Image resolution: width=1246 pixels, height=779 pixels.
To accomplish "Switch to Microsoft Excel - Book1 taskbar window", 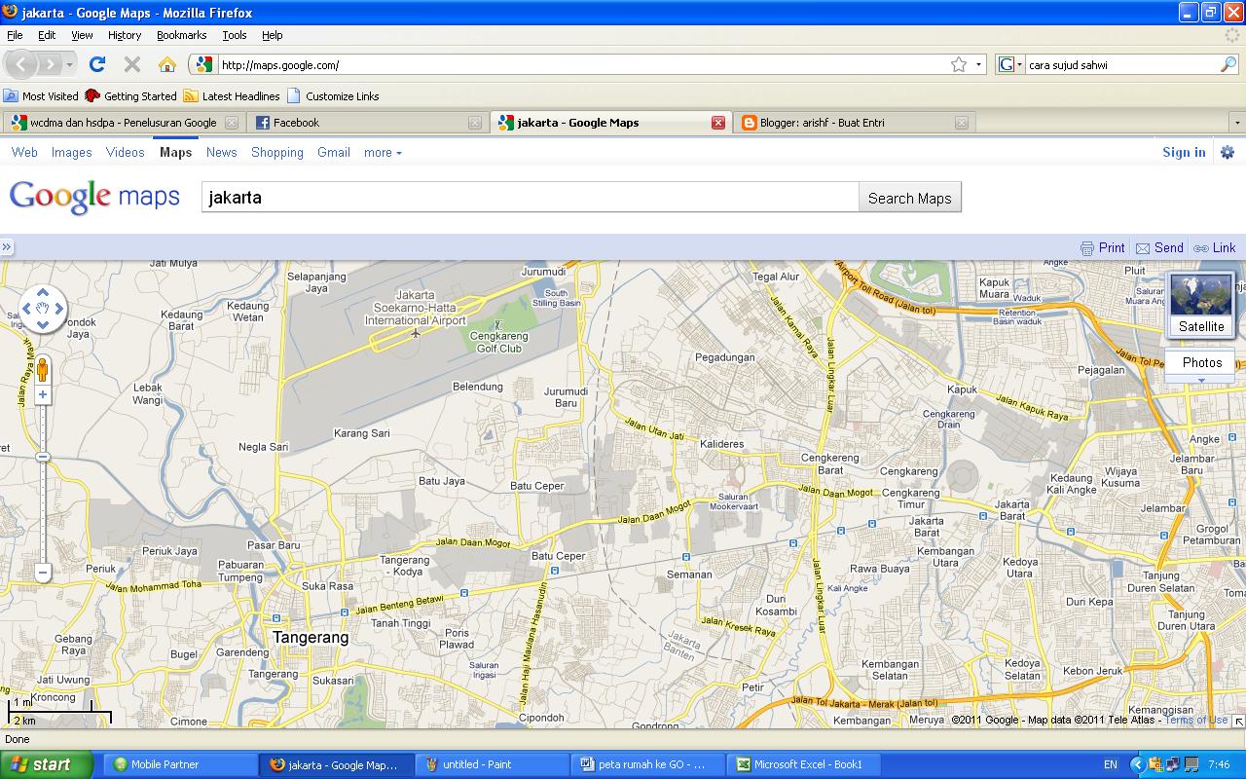I will tap(803, 764).
